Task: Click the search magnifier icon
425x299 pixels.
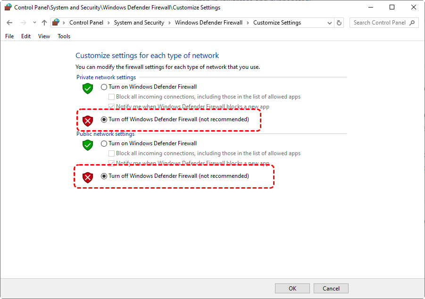Action: [x=412, y=23]
